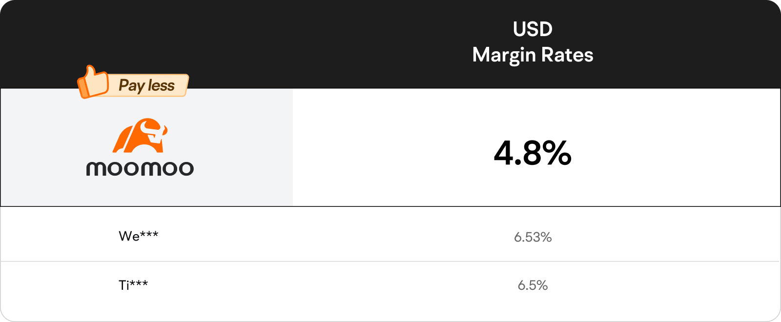Click the orange thumbs-up icon
The width and height of the screenshot is (781, 322).
93,82
